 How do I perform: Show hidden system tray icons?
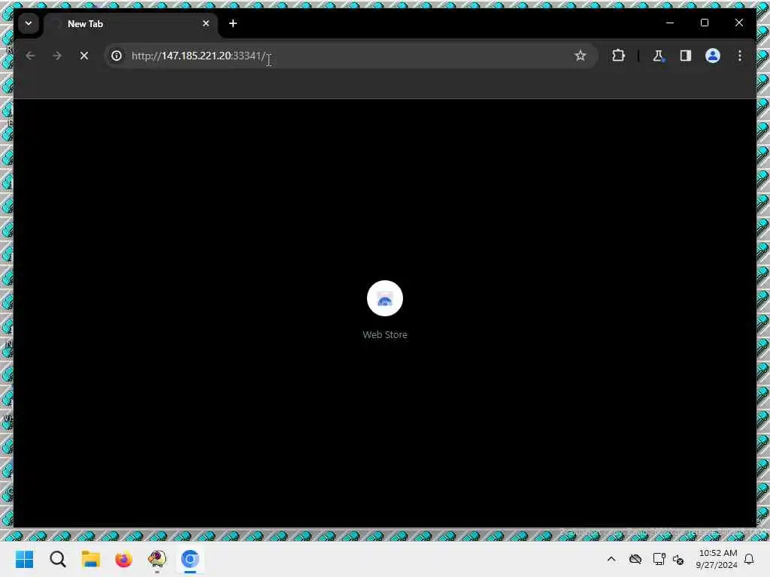pos(611,559)
